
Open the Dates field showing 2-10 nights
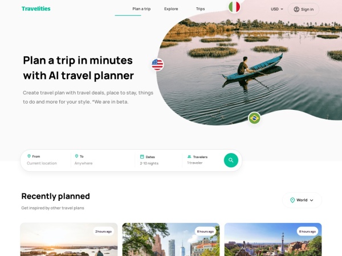158,160
